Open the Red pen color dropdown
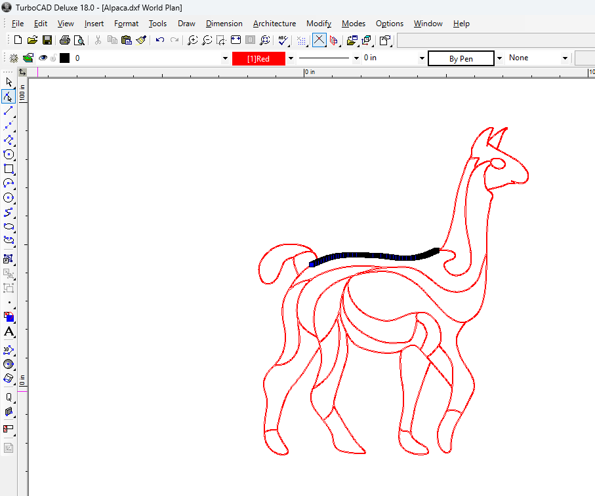 [x=291, y=58]
